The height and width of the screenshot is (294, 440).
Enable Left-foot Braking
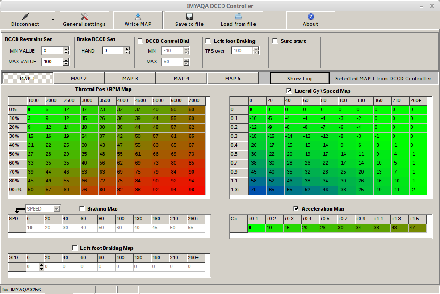point(208,40)
